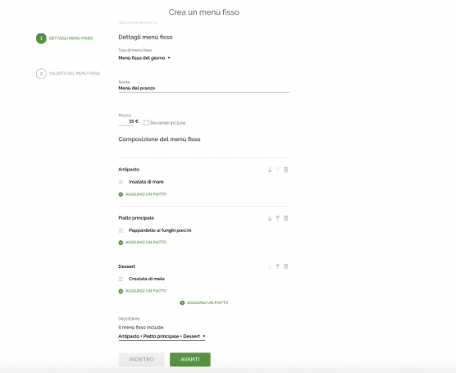Screen dimensions: 456x373
Task: Click the Nome field containing Menù del pranzo
Action: click(204, 88)
